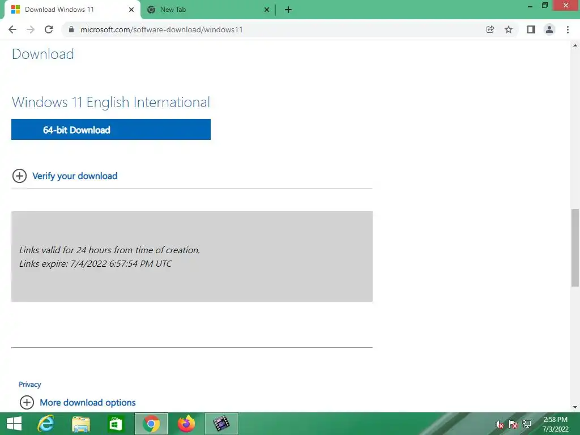This screenshot has height=435, width=580.
Task: Open the Windows Store taskbar icon
Action: (x=116, y=424)
